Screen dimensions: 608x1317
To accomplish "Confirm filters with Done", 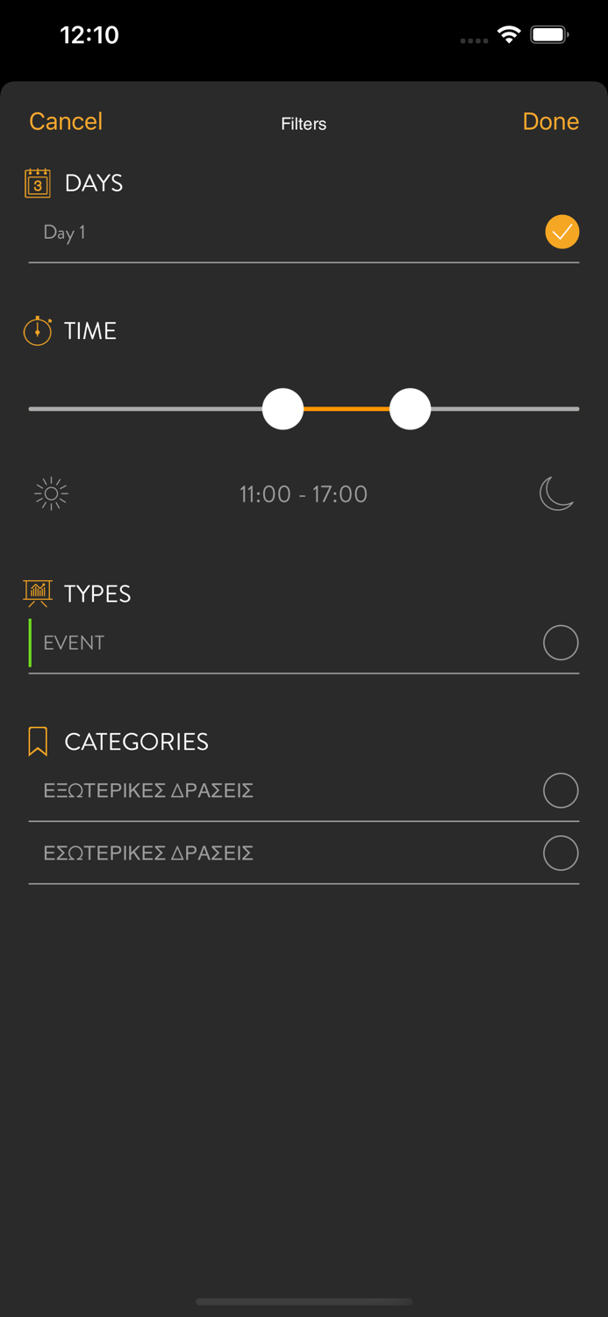I will coord(550,121).
